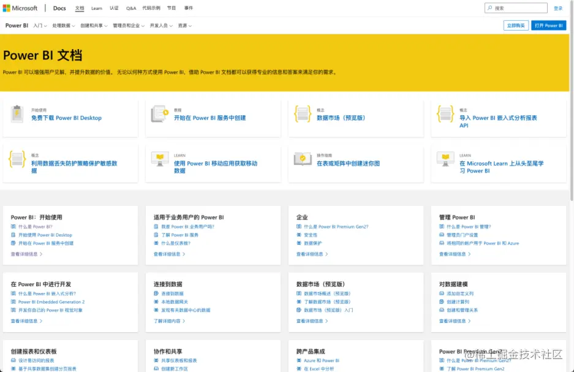The width and height of the screenshot is (574, 372).
Task: Open the 节目 menu item
Action: pyautogui.click(x=172, y=8)
